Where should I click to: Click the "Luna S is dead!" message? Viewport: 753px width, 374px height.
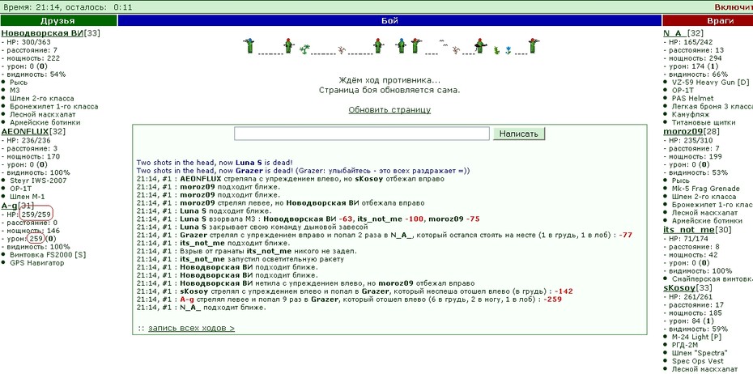pyautogui.click(x=215, y=163)
